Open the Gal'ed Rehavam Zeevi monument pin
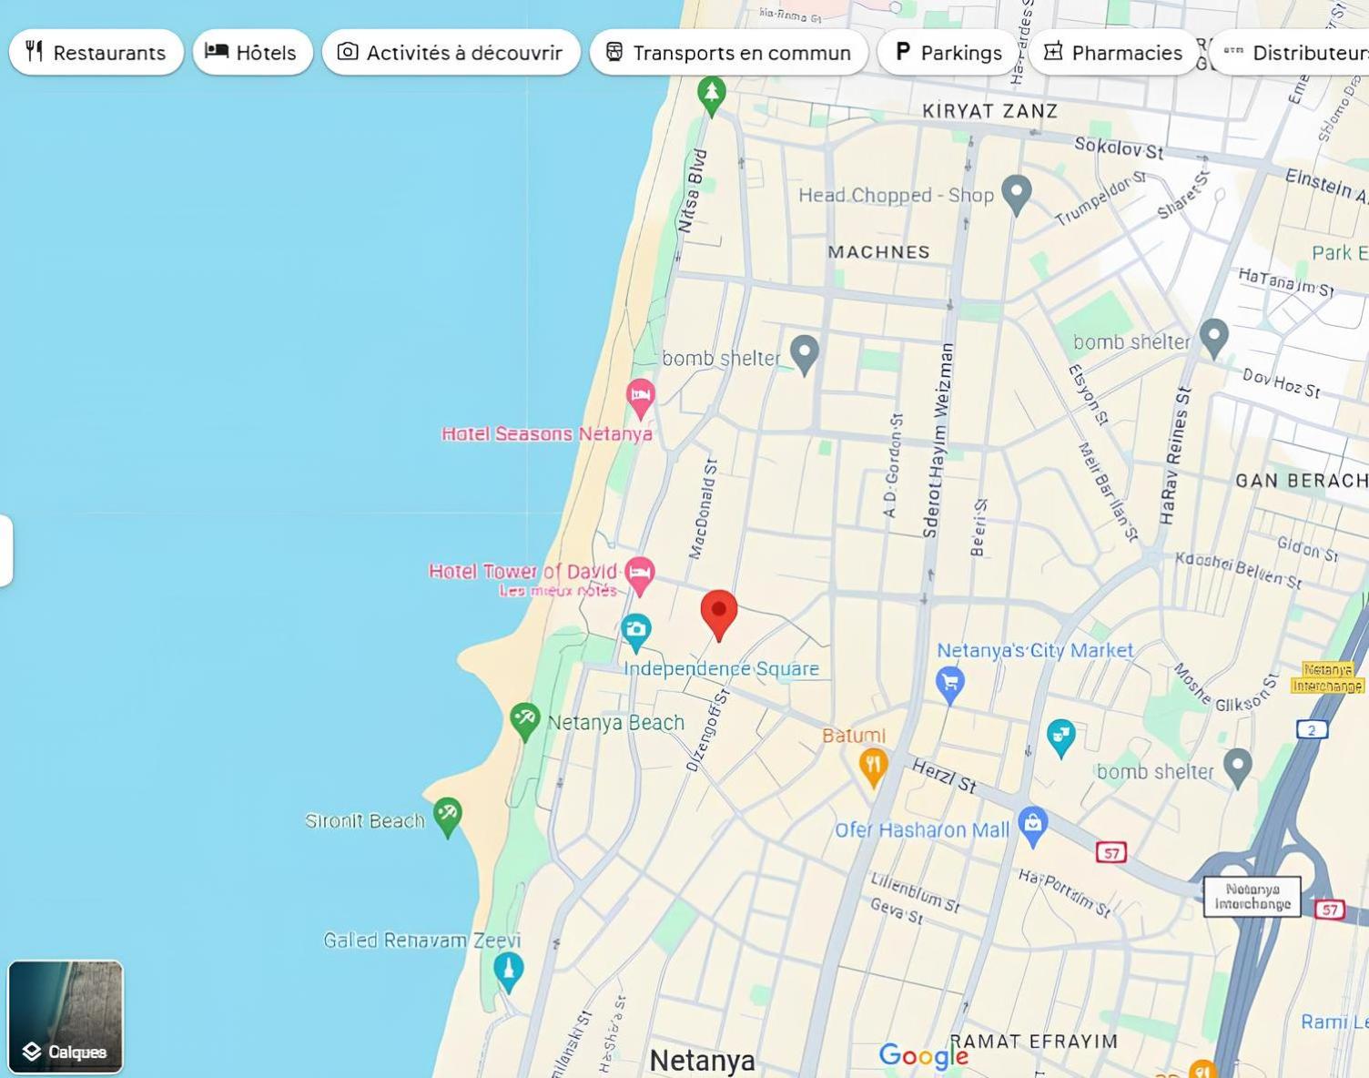This screenshot has height=1078, width=1369. pos(509,972)
